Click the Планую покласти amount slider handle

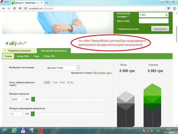[33, 99]
